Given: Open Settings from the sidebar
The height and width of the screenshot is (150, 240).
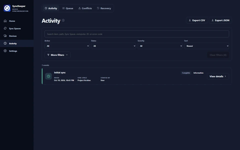Looking at the screenshot, I should (17, 51).
